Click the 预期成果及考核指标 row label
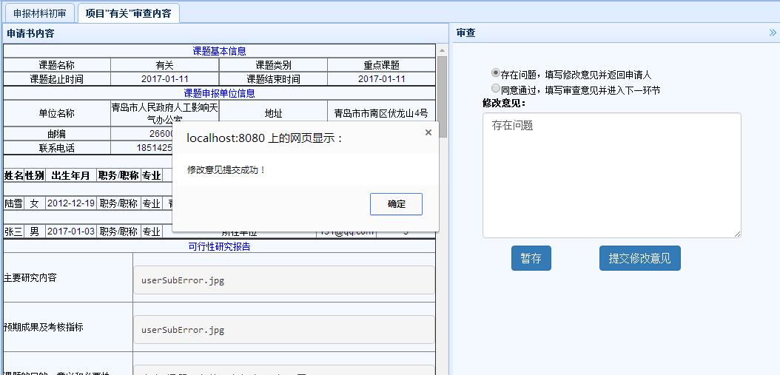 click(43, 327)
